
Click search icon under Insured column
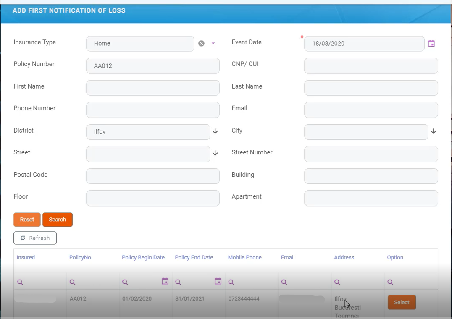pos(20,282)
